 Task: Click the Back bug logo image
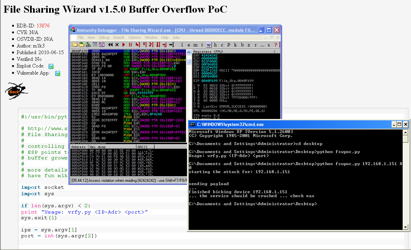(x=16, y=91)
